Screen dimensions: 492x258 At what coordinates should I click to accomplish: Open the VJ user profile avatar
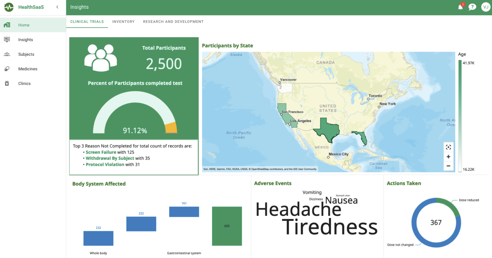485,7
